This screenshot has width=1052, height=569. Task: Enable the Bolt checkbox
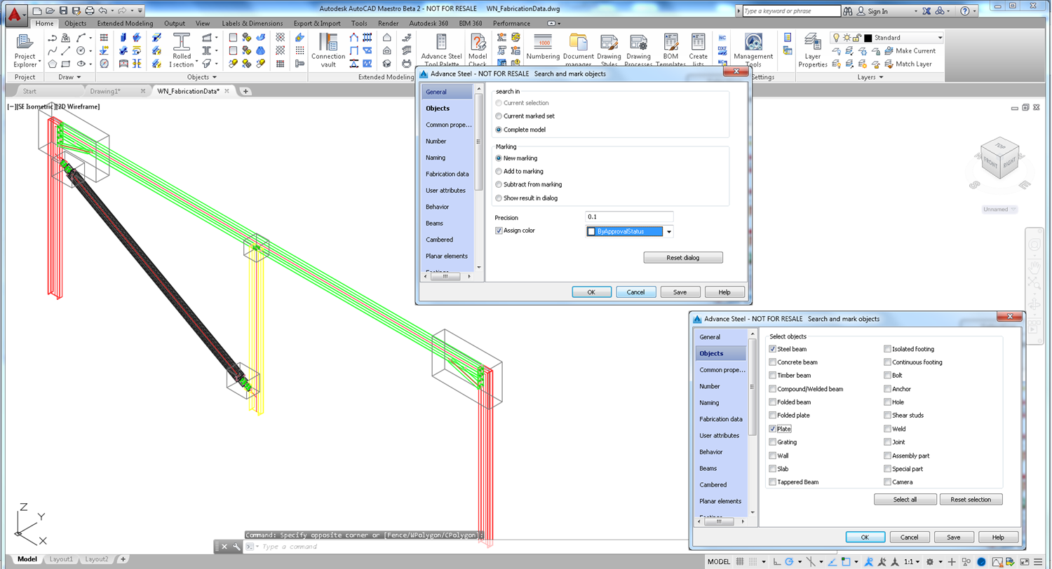pyautogui.click(x=887, y=376)
